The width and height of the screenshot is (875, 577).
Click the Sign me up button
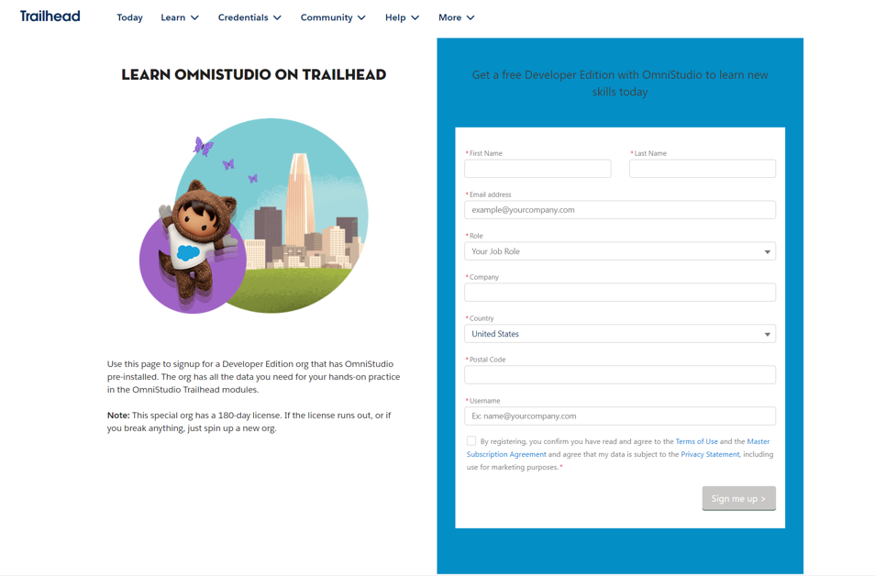coord(738,498)
